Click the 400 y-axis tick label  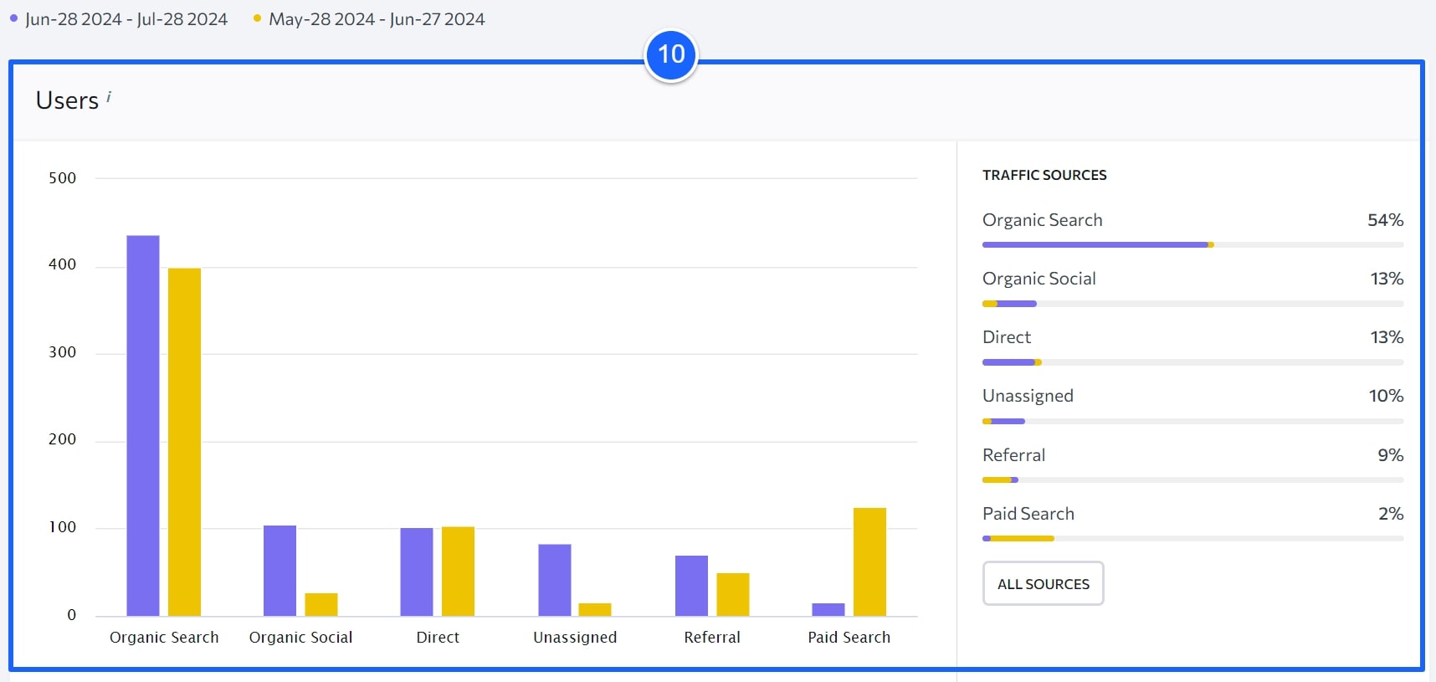62,264
